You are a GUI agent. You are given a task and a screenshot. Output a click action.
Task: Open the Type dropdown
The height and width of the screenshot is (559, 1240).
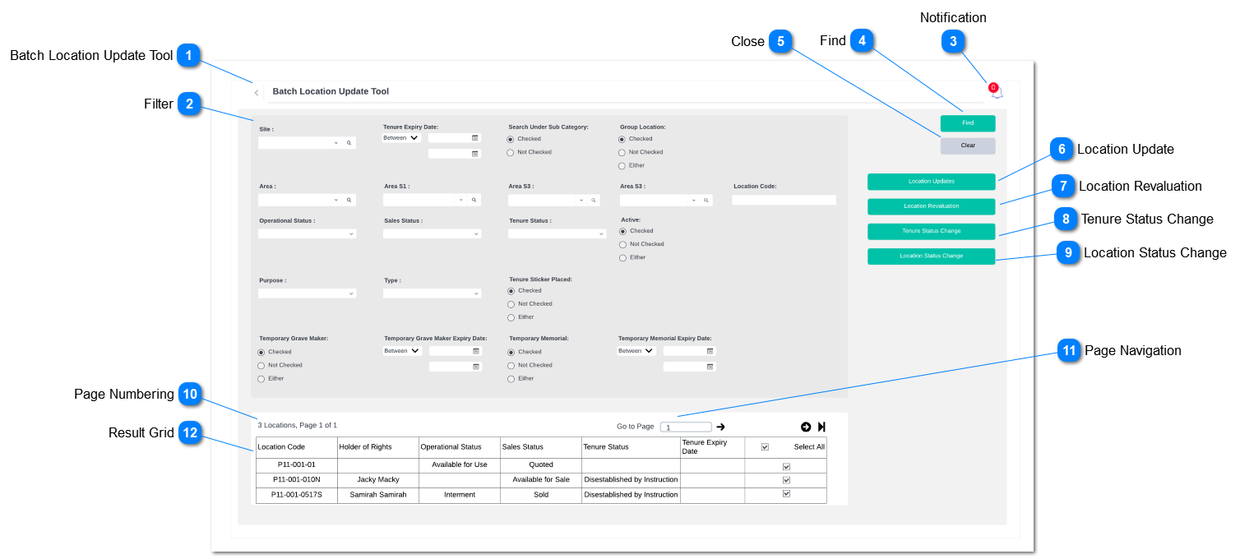433,293
